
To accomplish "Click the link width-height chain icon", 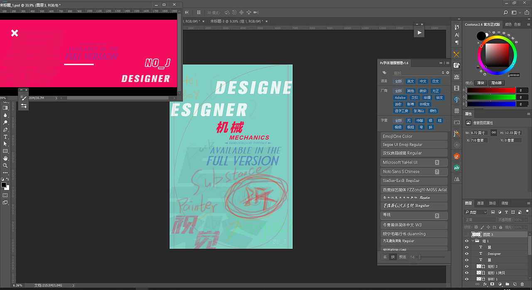I will coord(494,132).
